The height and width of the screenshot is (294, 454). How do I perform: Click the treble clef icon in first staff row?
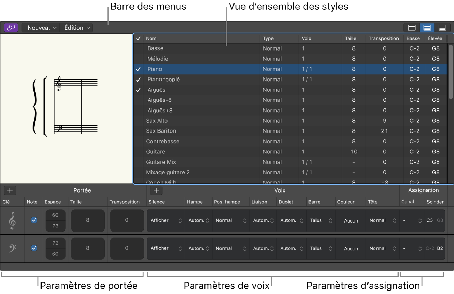(13, 221)
